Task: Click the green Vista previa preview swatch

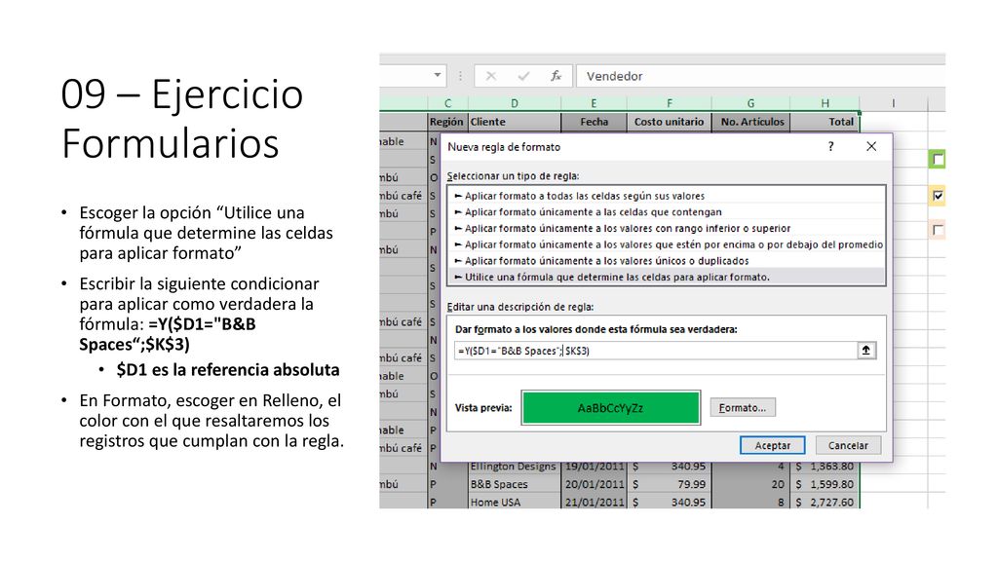Action: [x=610, y=408]
